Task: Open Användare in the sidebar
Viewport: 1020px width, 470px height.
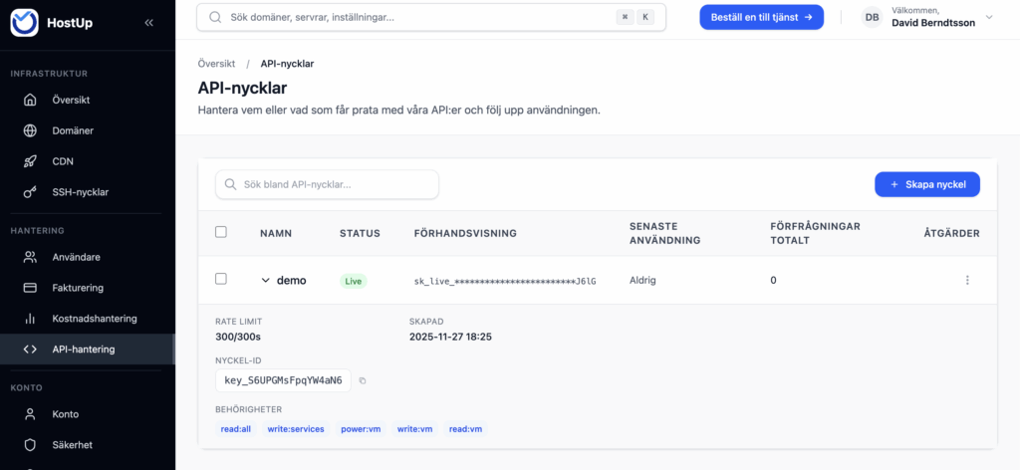Action: tap(76, 257)
